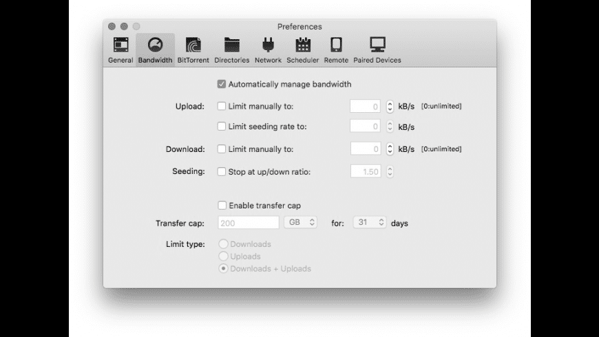Open the 31 days dropdown

[x=370, y=222]
